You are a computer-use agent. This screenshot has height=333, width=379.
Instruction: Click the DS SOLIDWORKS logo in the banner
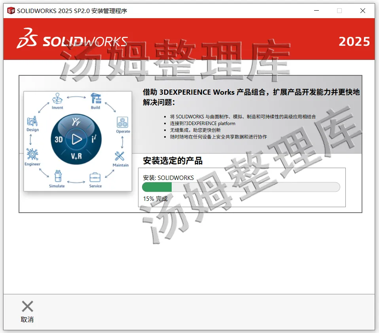tap(72, 39)
